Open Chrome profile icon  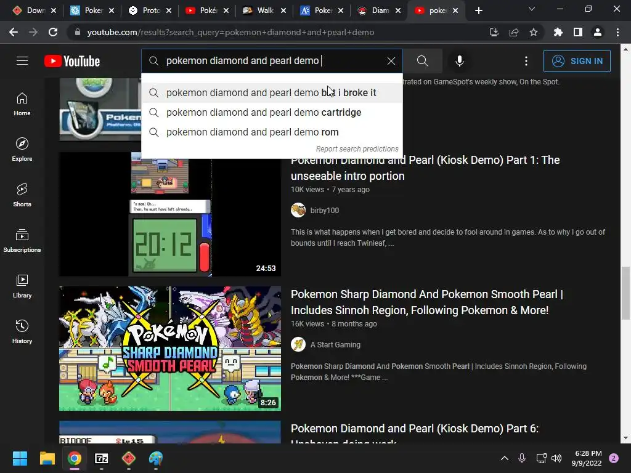(x=598, y=32)
